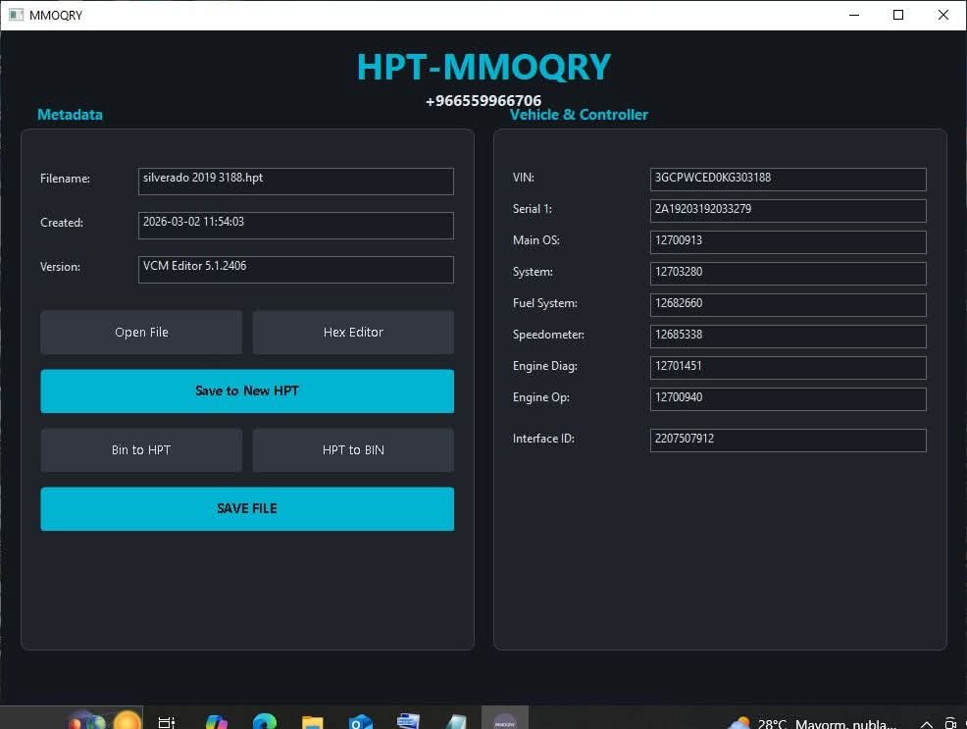Open Microsoft Copilot from the taskbar
The width and height of the screenshot is (967, 729).
pos(217,722)
